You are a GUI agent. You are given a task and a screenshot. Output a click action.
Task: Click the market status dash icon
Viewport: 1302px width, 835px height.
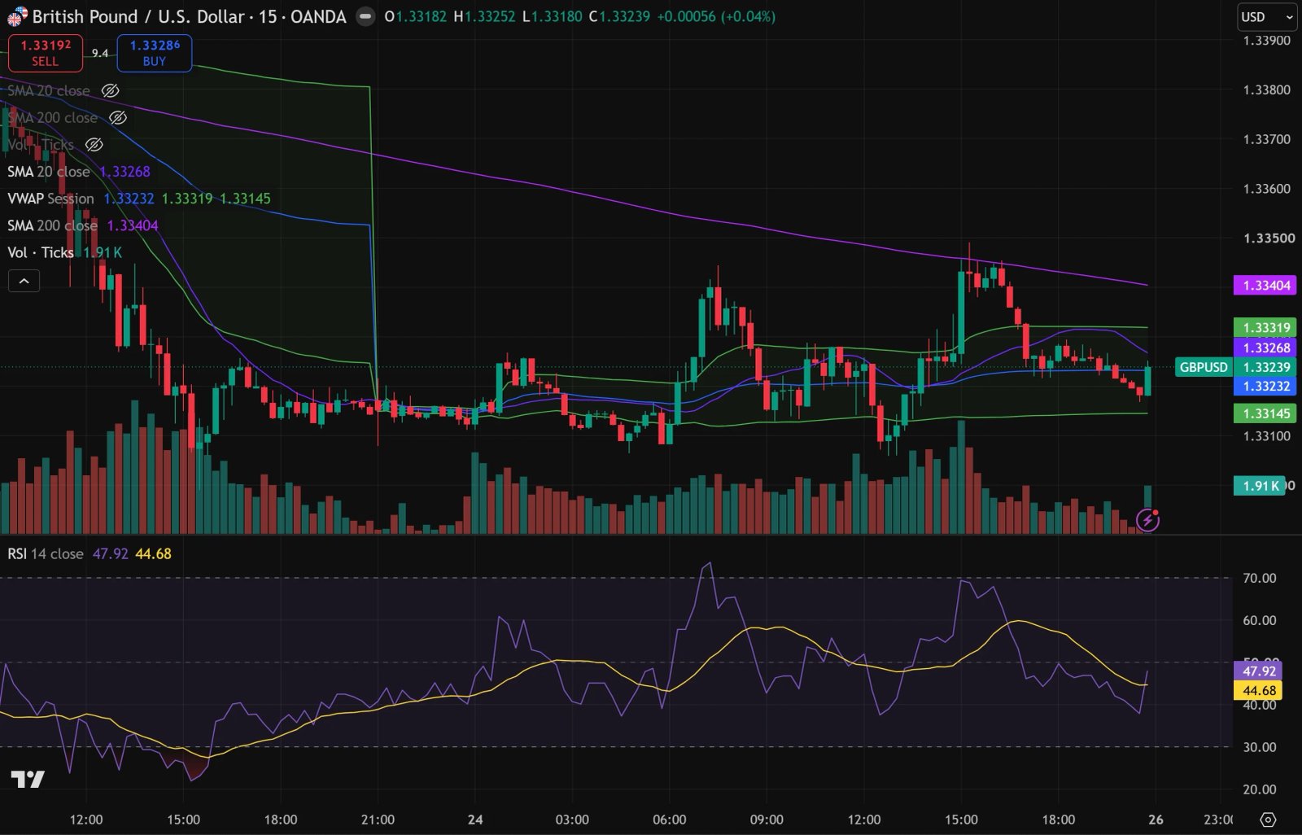(x=365, y=16)
